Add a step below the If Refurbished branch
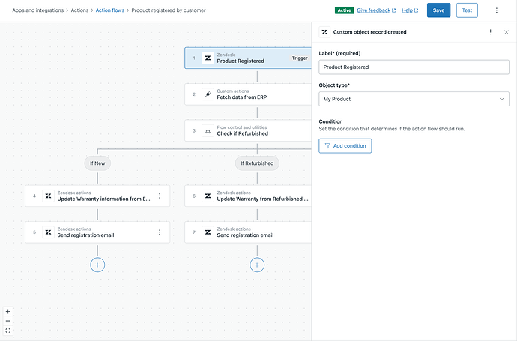 pos(257,265)
